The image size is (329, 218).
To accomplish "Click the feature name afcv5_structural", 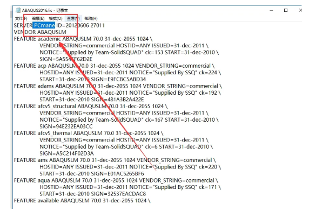I will pos(56,106).
